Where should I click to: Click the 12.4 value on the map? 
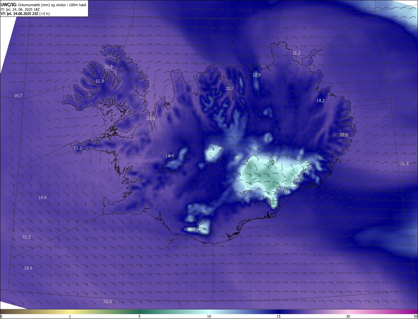tap(169, 156)
